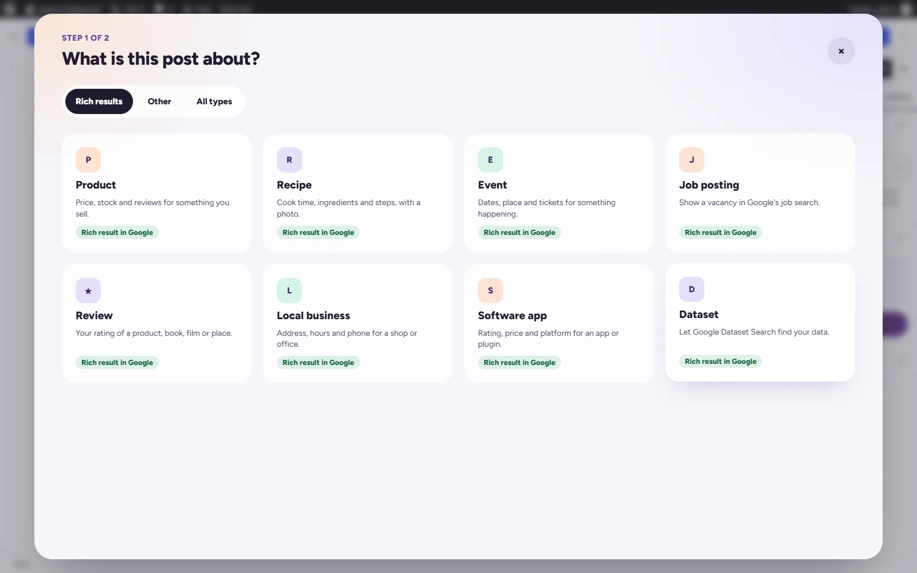The width and height of the screenshot is (917, 573).
Task: Click Rich result badge on Job posting card
Action: coord(720,233)
